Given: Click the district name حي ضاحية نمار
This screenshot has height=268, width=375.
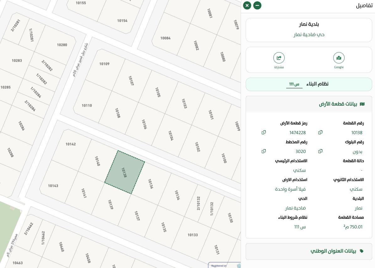Looking at the screenshot, I should coord(309,35).
